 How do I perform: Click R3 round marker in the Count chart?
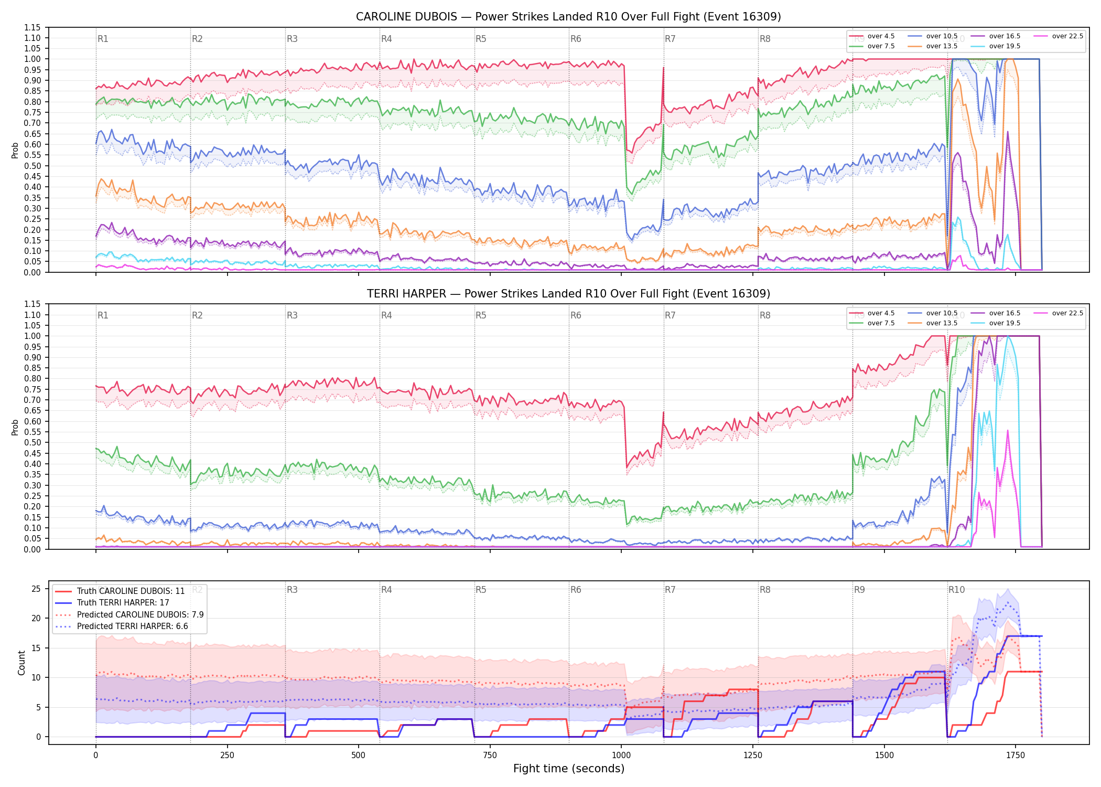[292, 590]
